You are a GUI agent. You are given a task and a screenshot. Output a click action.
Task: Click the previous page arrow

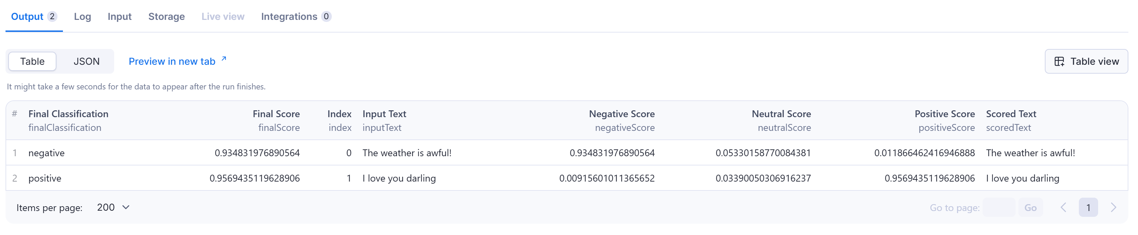(1063, 207)
